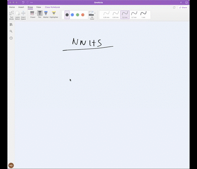Open notifications bell in title bar

181,2
